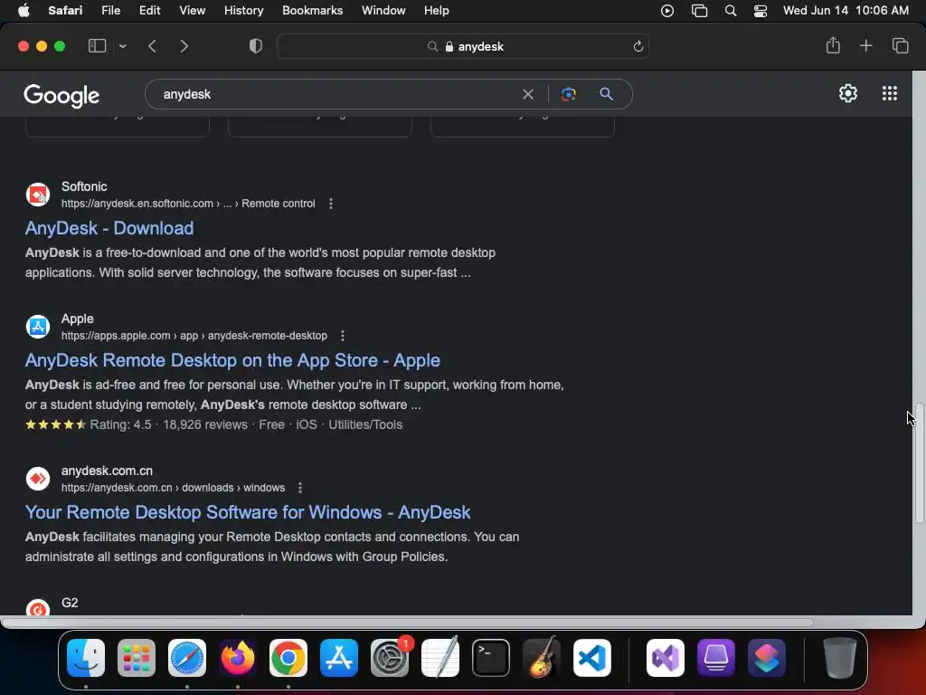The image size is (926, 695).
Task: Click the vertical page scrollbar thumb
Action: 919,462
